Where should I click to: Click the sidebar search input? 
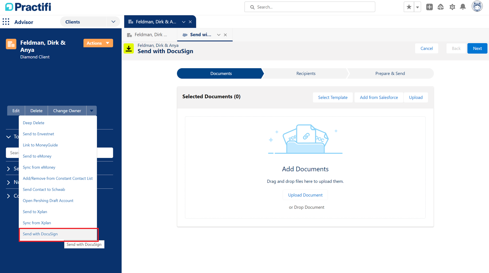point(60,153)
